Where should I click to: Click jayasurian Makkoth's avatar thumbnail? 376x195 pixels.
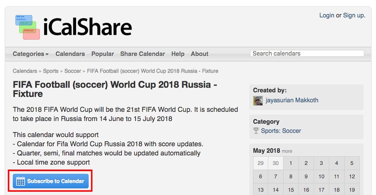258,101
